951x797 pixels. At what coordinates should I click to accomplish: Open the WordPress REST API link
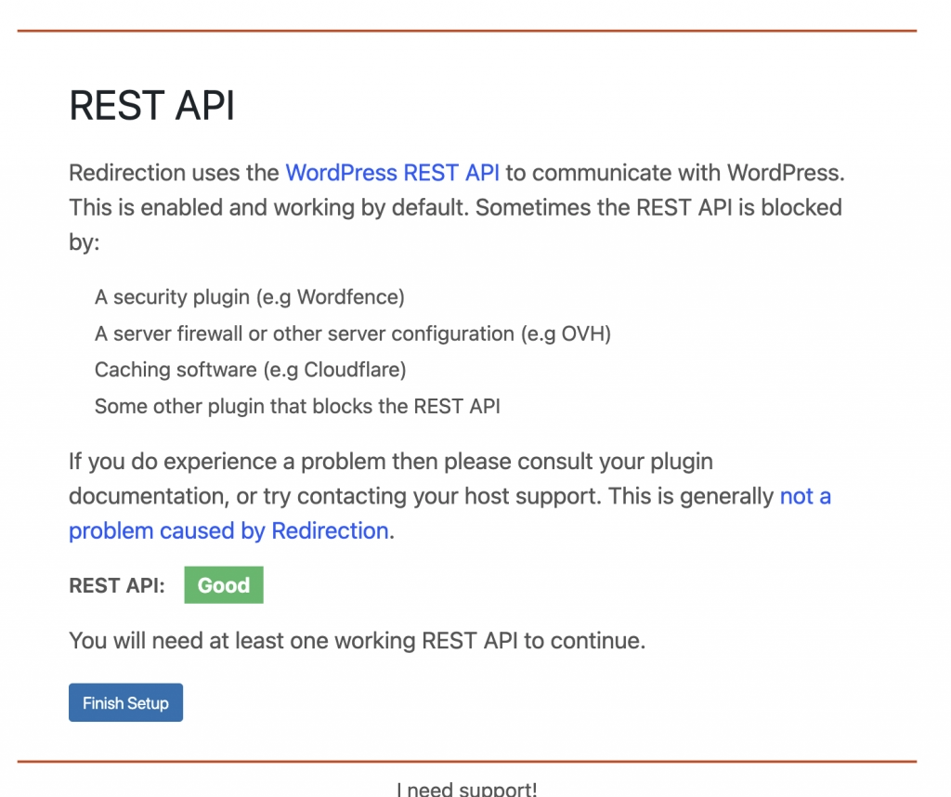[x=393, y=173]
